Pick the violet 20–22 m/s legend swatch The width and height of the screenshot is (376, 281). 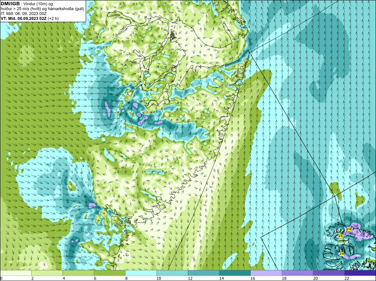coord(329,273)
